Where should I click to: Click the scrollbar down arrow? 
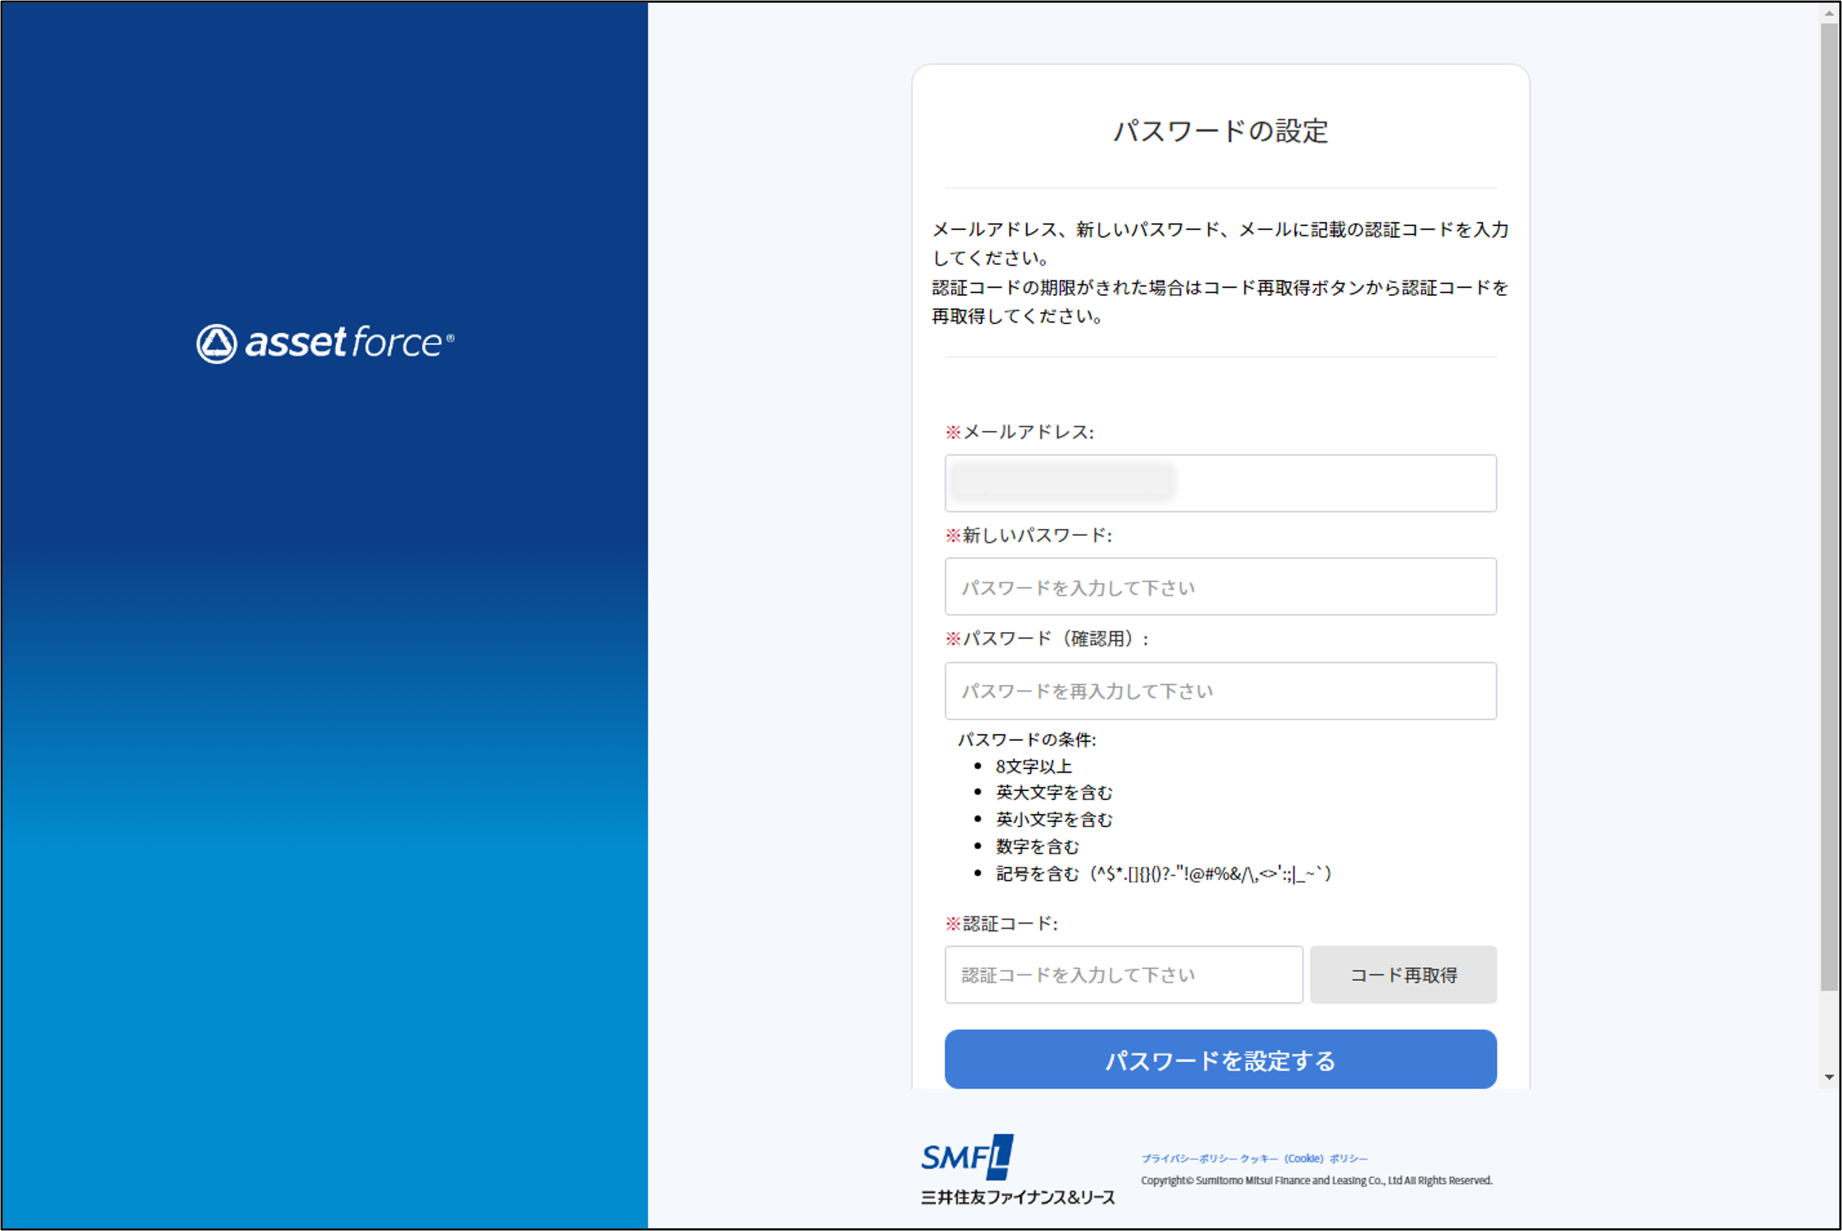tap(1829, 1077)
